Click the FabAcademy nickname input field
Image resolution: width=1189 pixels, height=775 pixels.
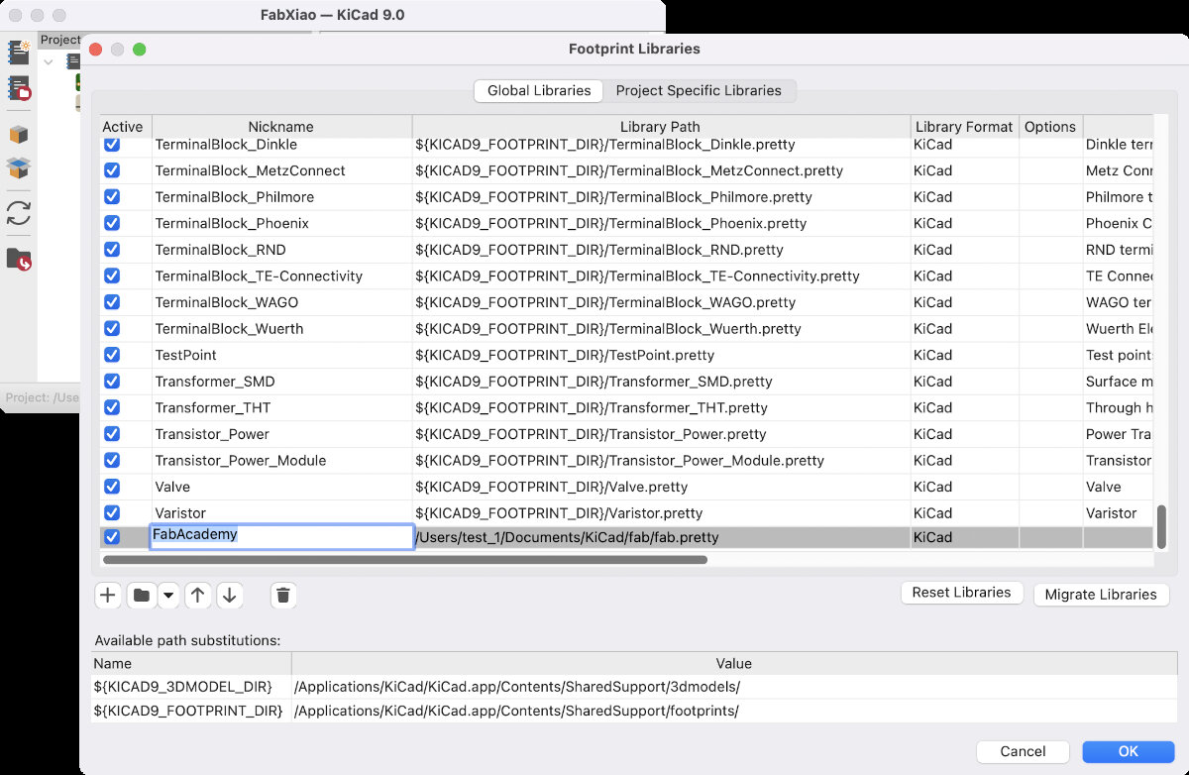[x=281, y=536]
